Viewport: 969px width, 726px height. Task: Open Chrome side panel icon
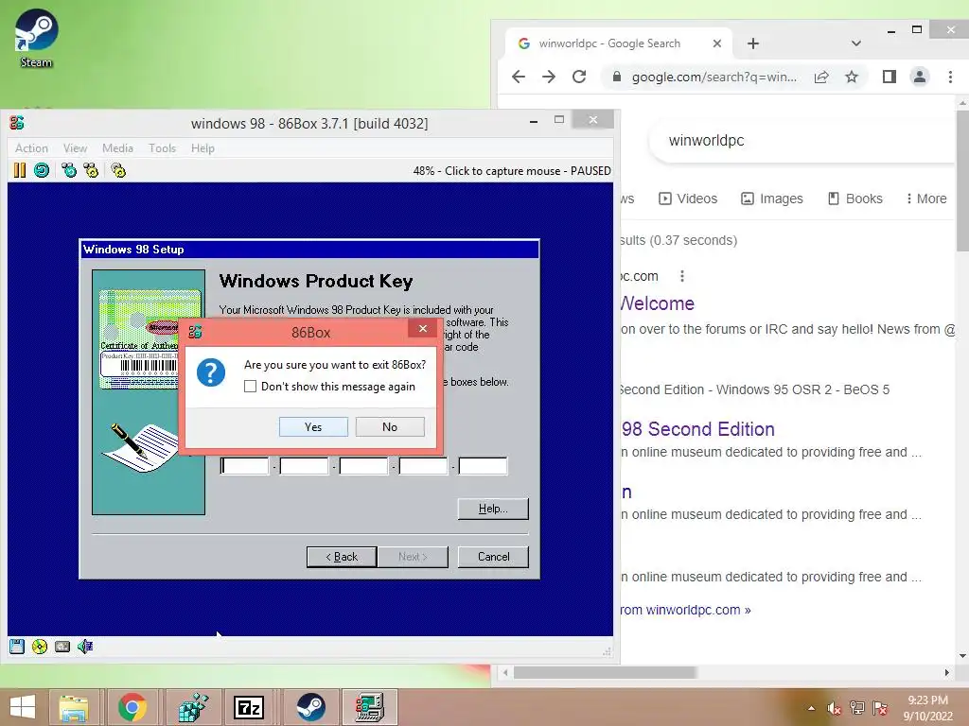890,77
